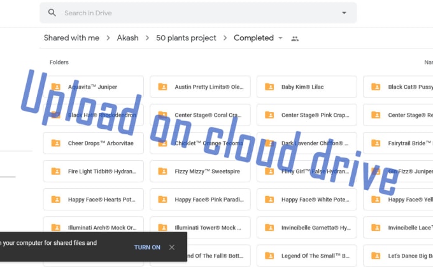
Task: Click the shared people icon
Action: [295, 39]
